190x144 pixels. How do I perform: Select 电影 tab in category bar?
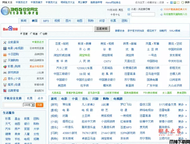coord(64,99)
